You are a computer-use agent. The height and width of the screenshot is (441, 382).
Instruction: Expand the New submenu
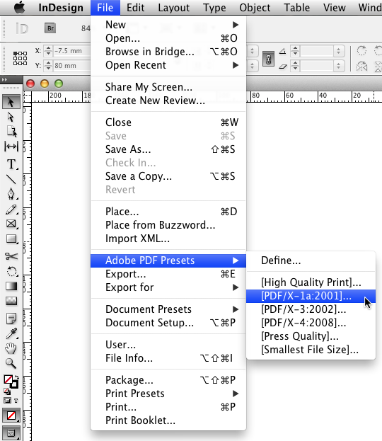point(168,25)
